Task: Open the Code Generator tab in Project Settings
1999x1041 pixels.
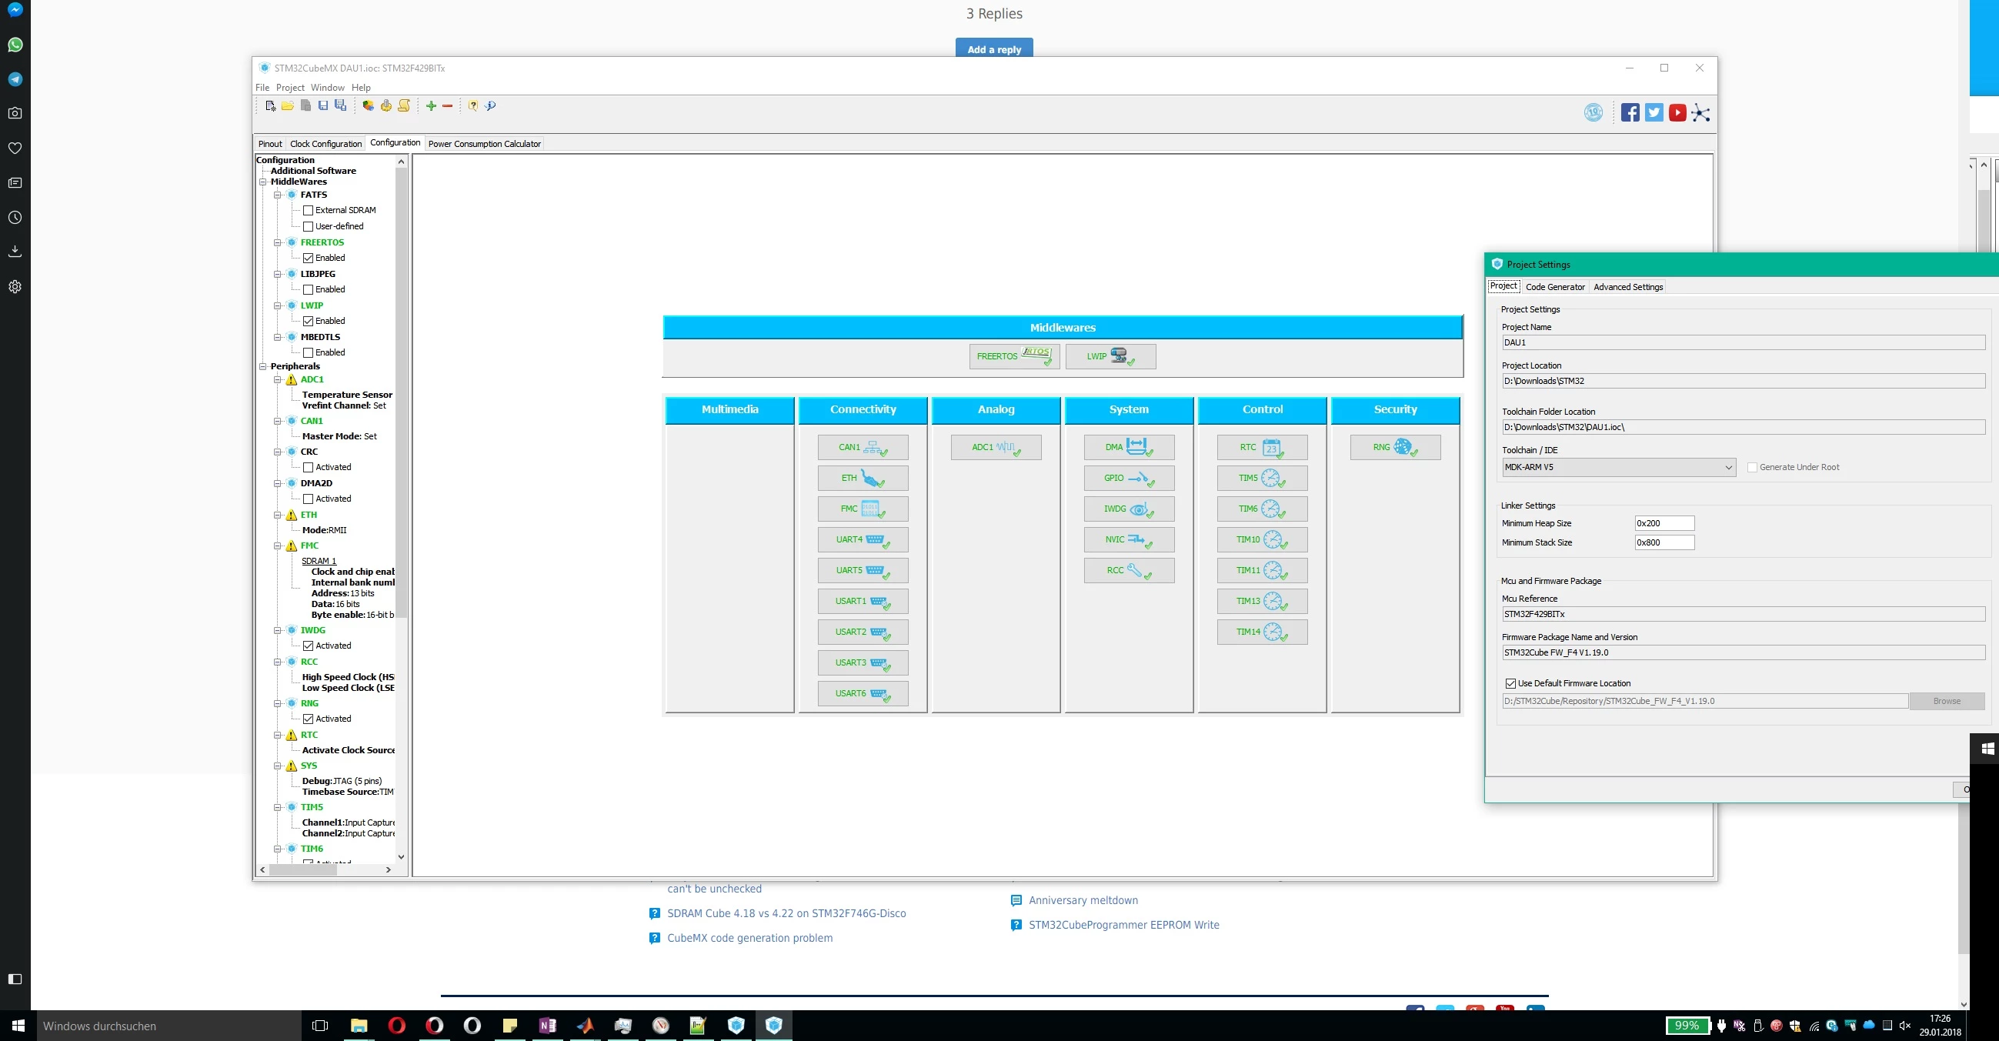Action: point(1555,287)
